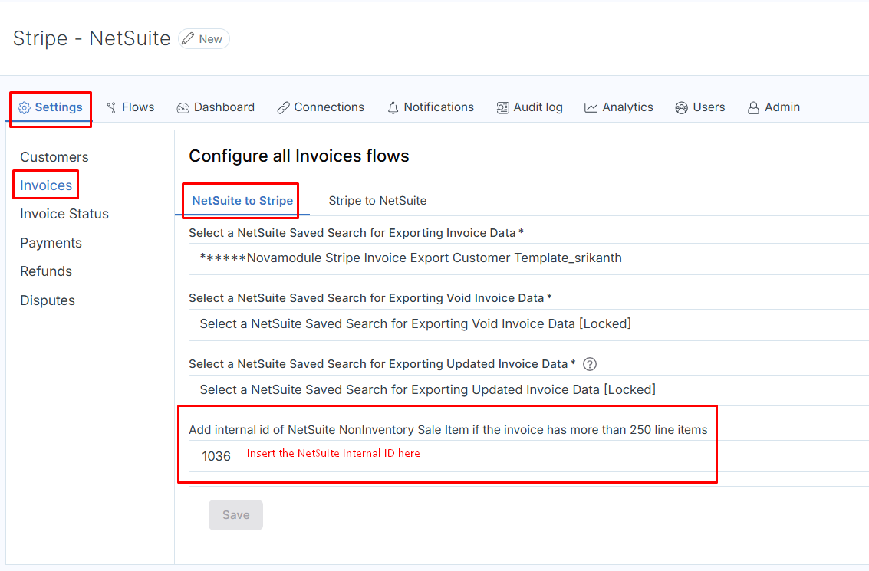Click the Dashboard gauge icon
Viewport: 869px width, 571px height.
pyautogui.click(x=183, y=107)
